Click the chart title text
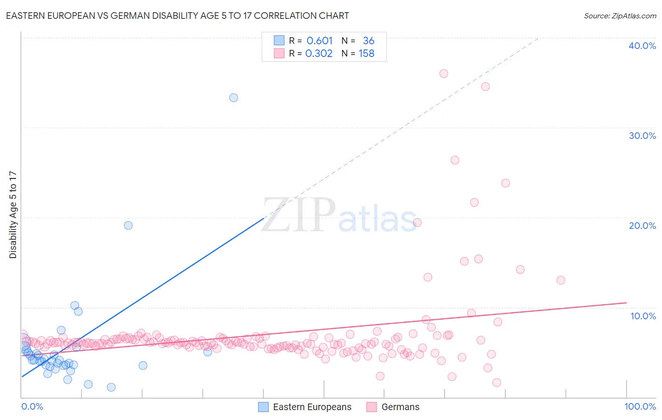The image size is (662, 420). [x=178, y=16]
